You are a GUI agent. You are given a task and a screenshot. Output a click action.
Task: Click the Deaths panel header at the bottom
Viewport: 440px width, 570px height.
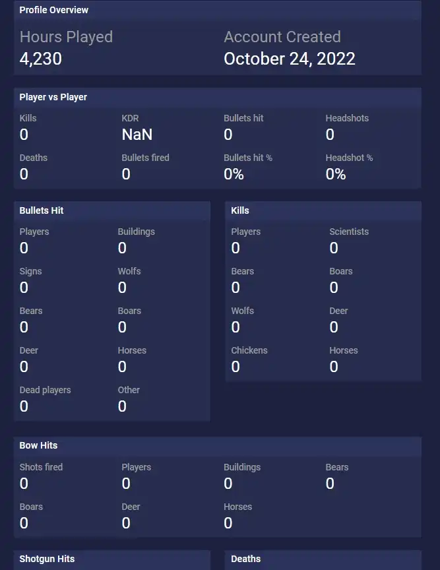tap(245, 559)
